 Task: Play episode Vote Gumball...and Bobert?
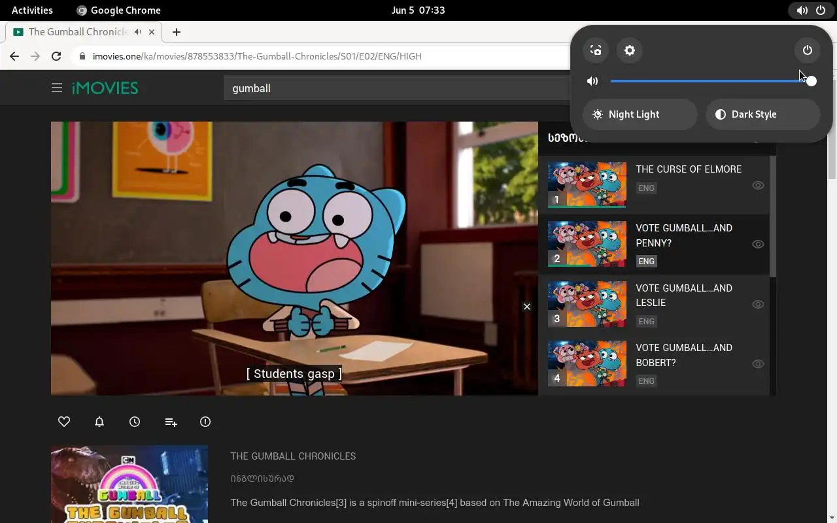pos(654,364)
